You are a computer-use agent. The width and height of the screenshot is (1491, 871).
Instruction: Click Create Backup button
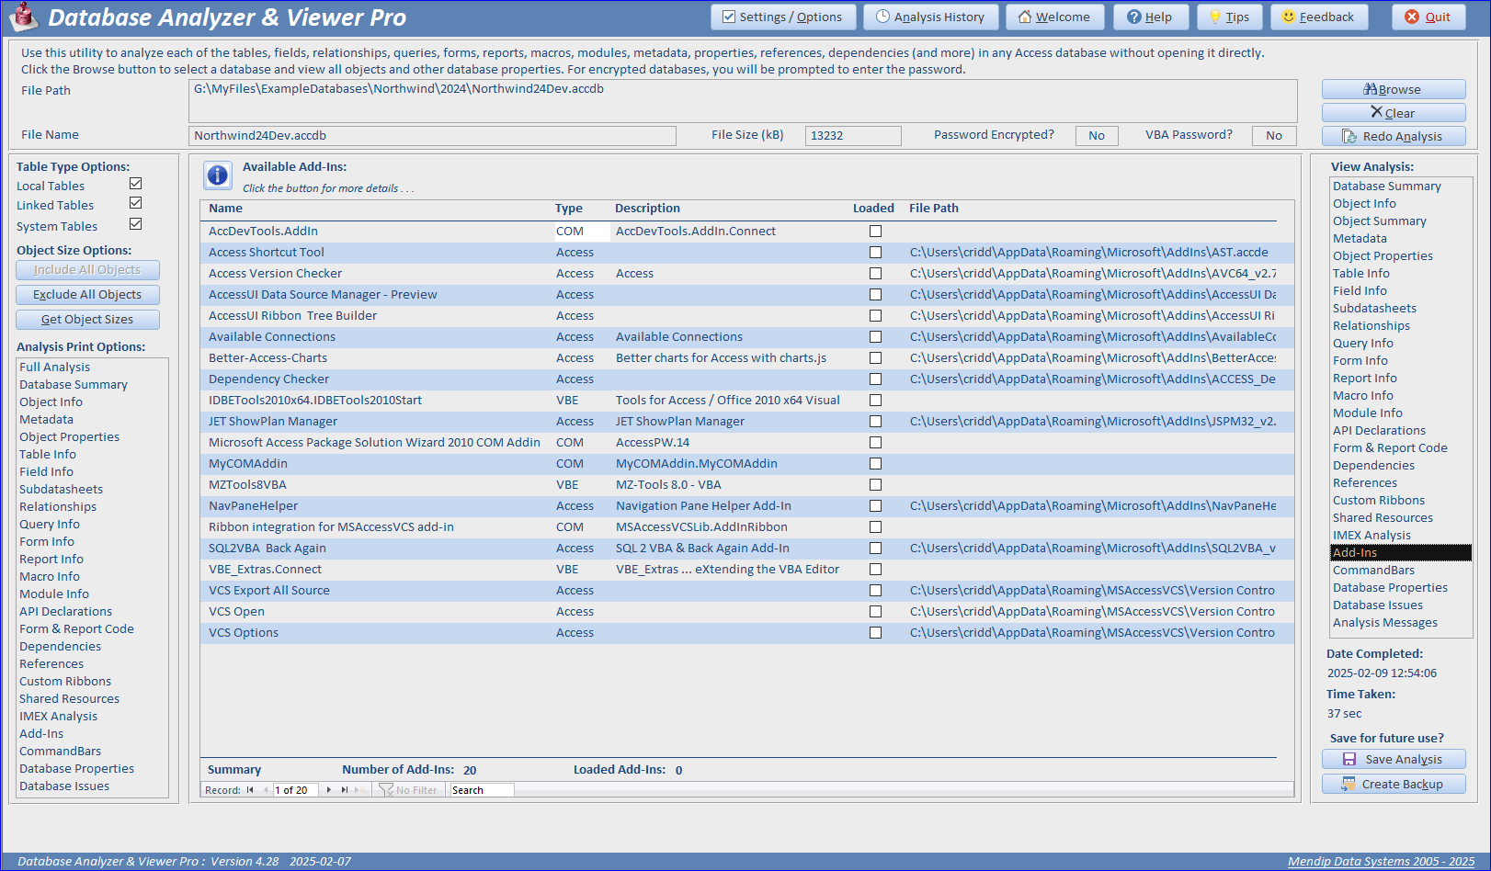click(x=1394, y=784)
